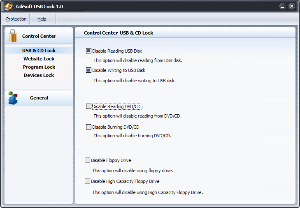Screen dimensions: 300x208
Task: Uncheck Disable Reading USB Disk checkbox
Action: [x=88, y=51]
